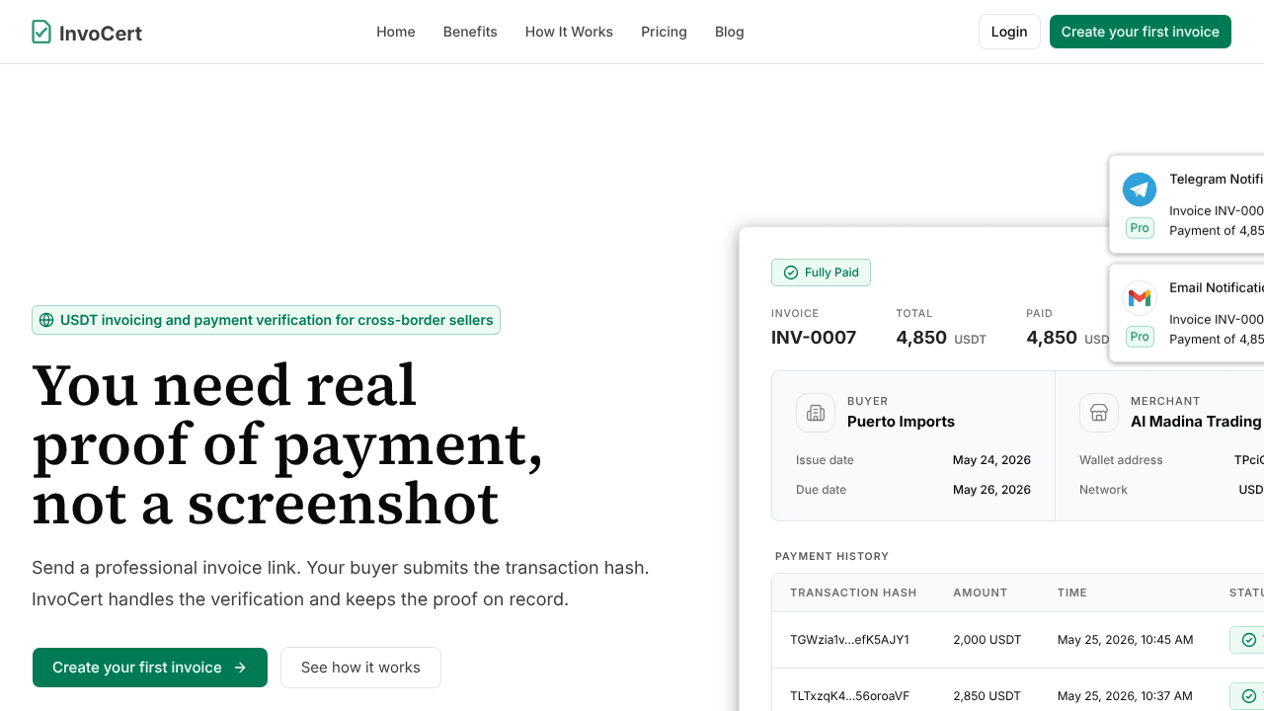Click the Network label
This screenshot has width=1264, height=711.
pos(1103,490)
